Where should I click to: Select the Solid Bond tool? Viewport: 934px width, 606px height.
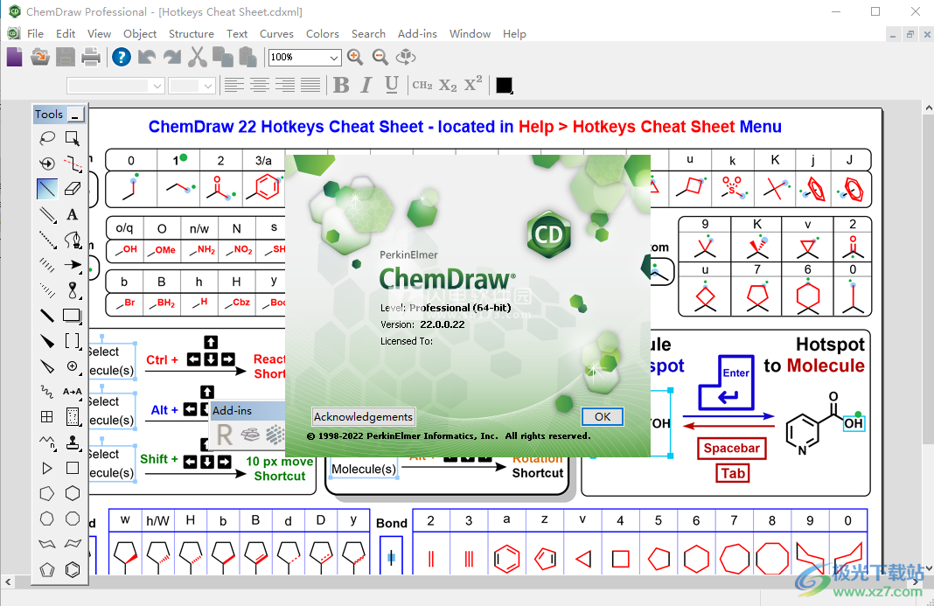coord(47,189)
